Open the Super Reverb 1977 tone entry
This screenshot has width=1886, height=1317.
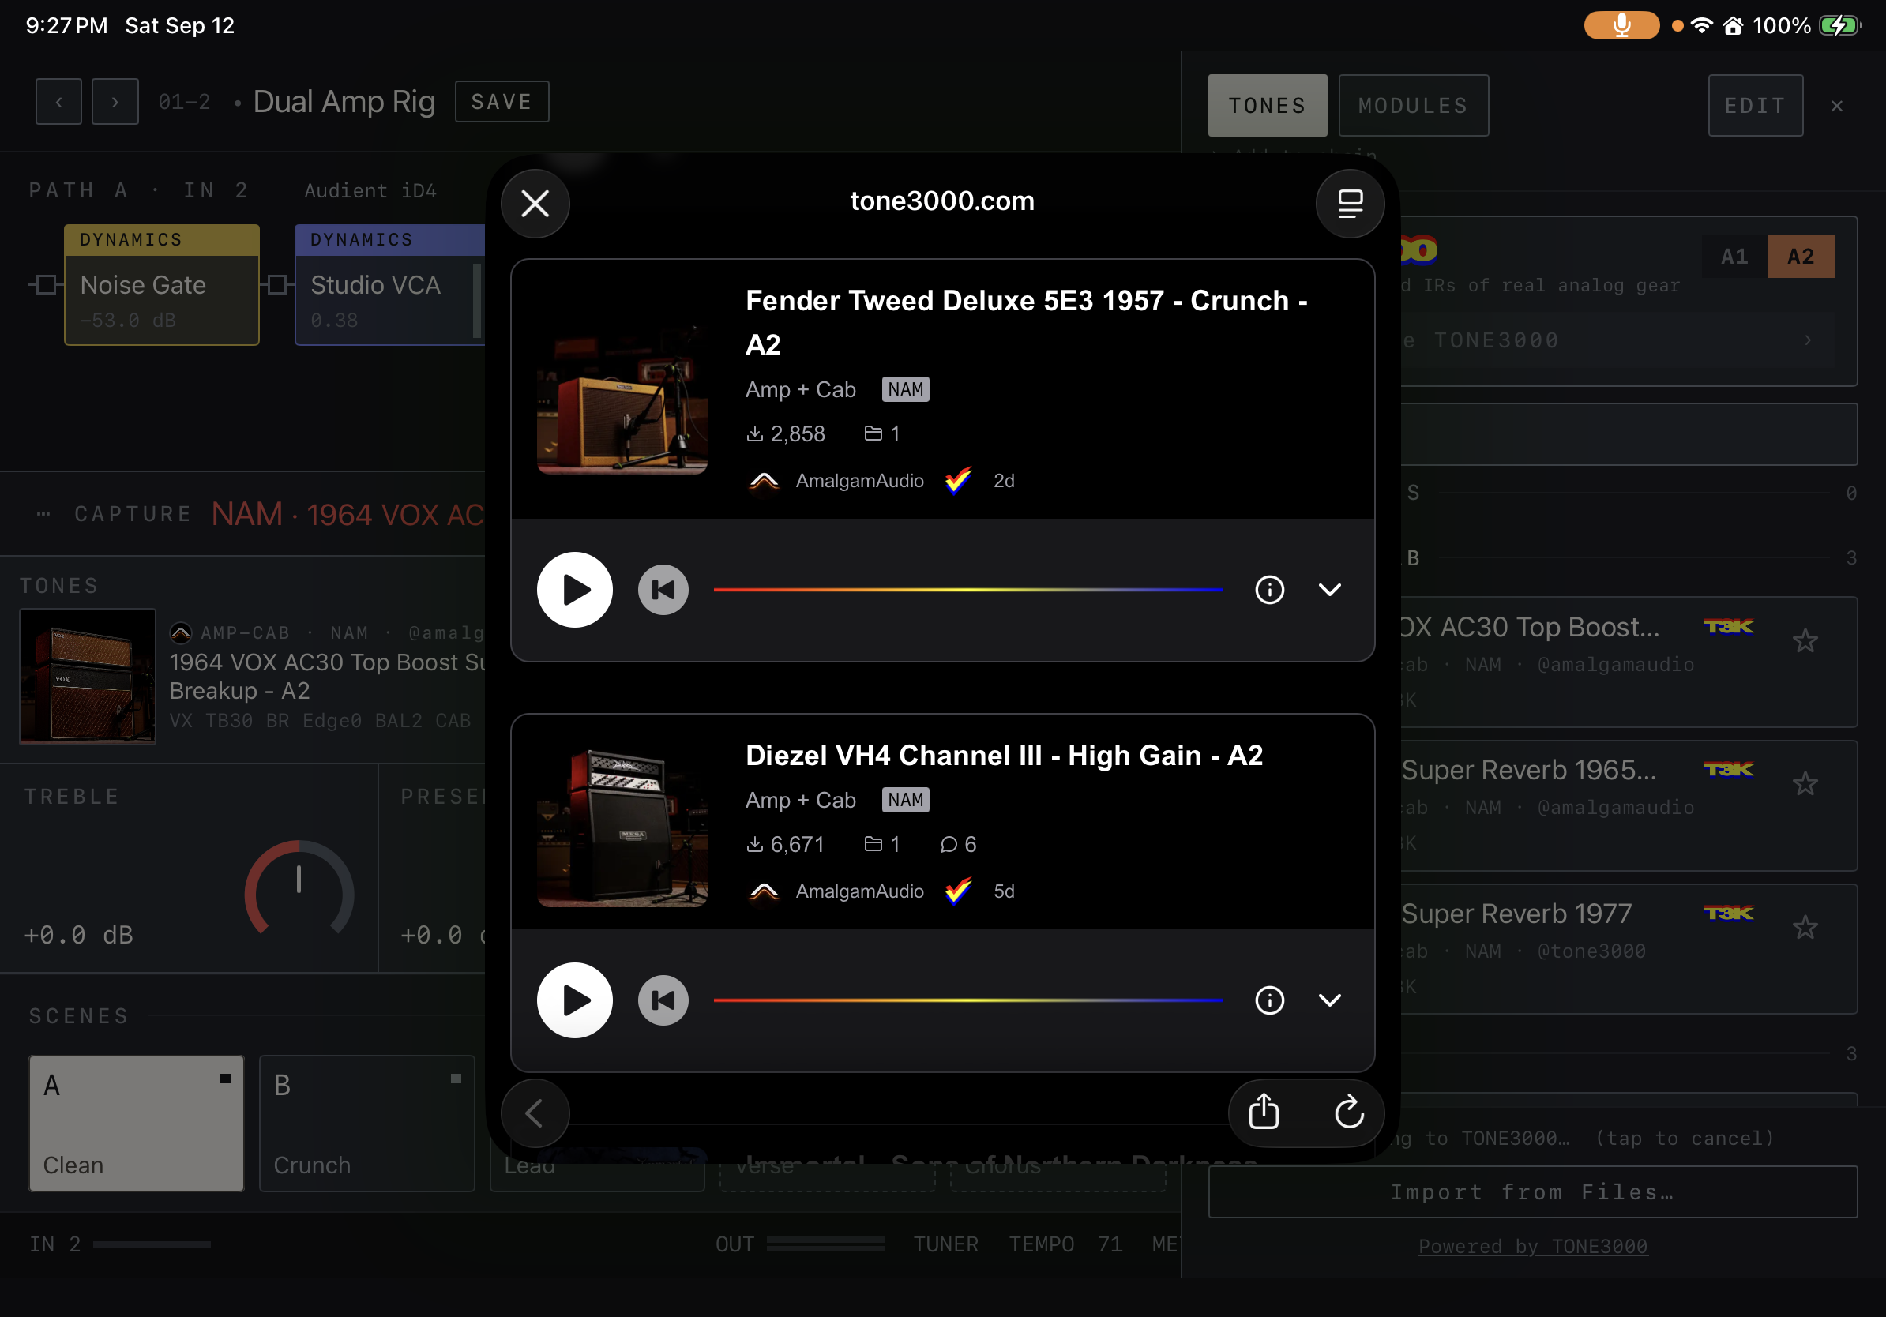pyautogui.click(x=1628, y=948)
